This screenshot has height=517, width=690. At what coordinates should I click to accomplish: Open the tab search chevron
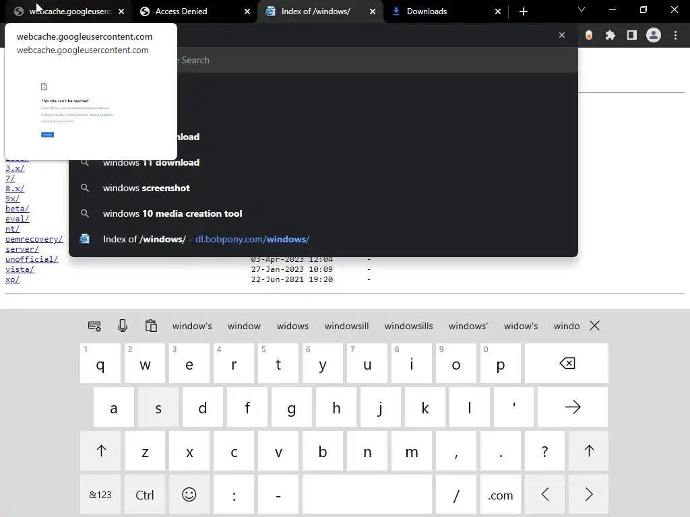tap(582, 9)
